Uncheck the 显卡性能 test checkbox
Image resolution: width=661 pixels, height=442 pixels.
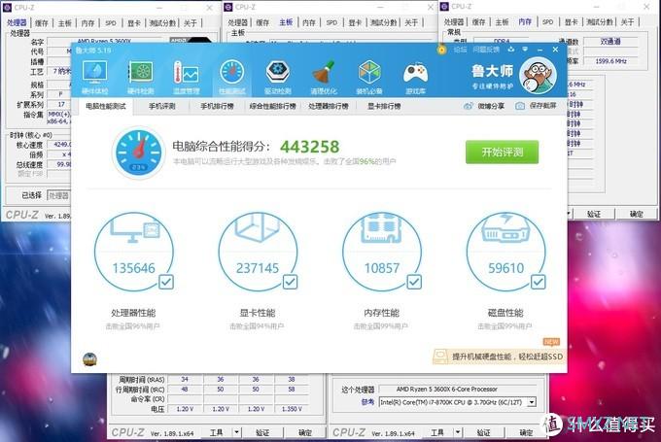290,282
